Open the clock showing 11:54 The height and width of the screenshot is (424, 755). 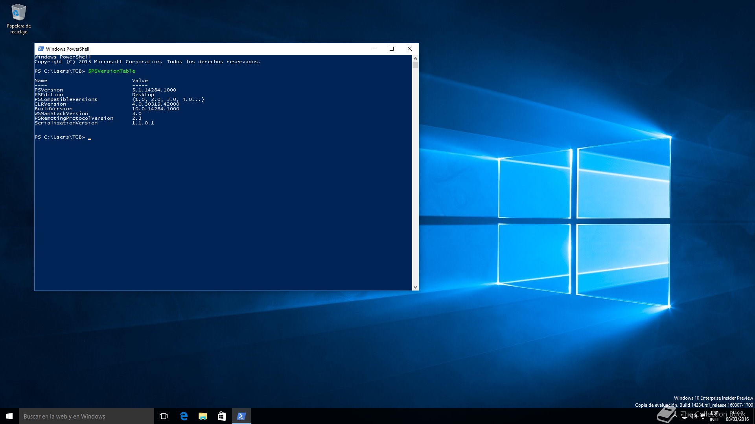(737, 416)
